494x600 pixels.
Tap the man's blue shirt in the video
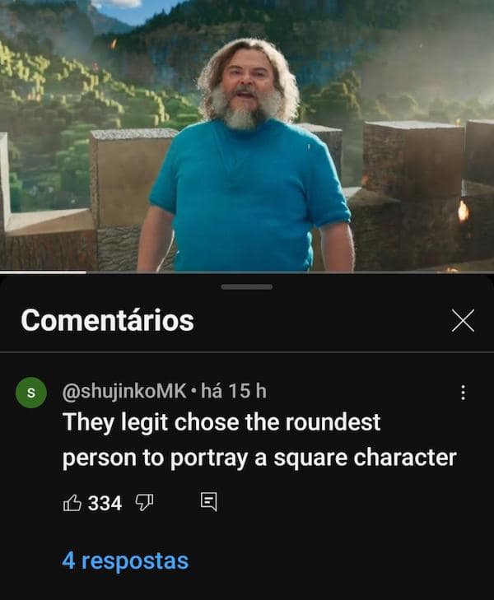click(249, 195)
